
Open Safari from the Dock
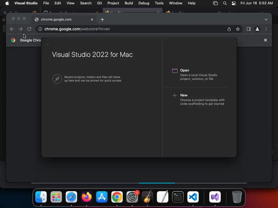pos(71,197)
